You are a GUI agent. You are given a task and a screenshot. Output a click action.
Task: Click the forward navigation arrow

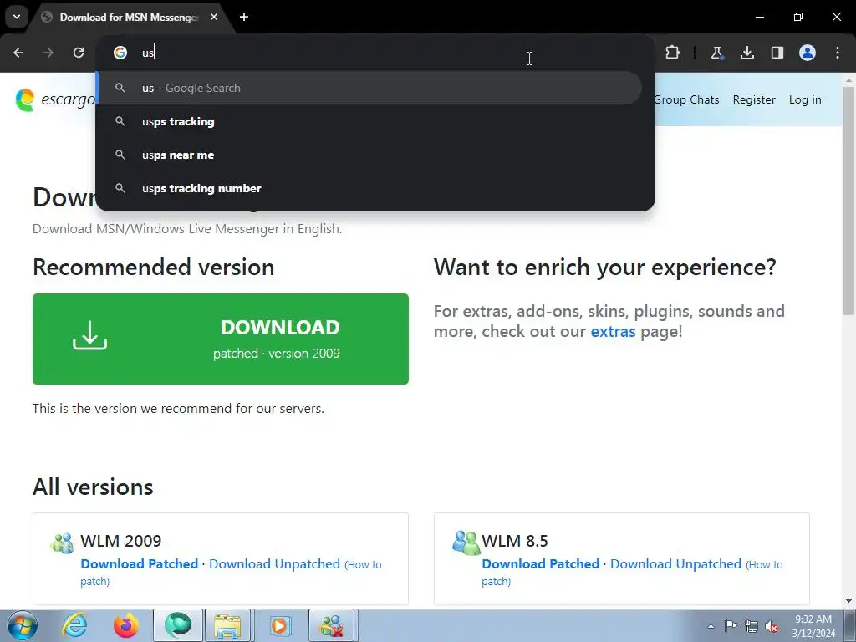pos(48,53)
